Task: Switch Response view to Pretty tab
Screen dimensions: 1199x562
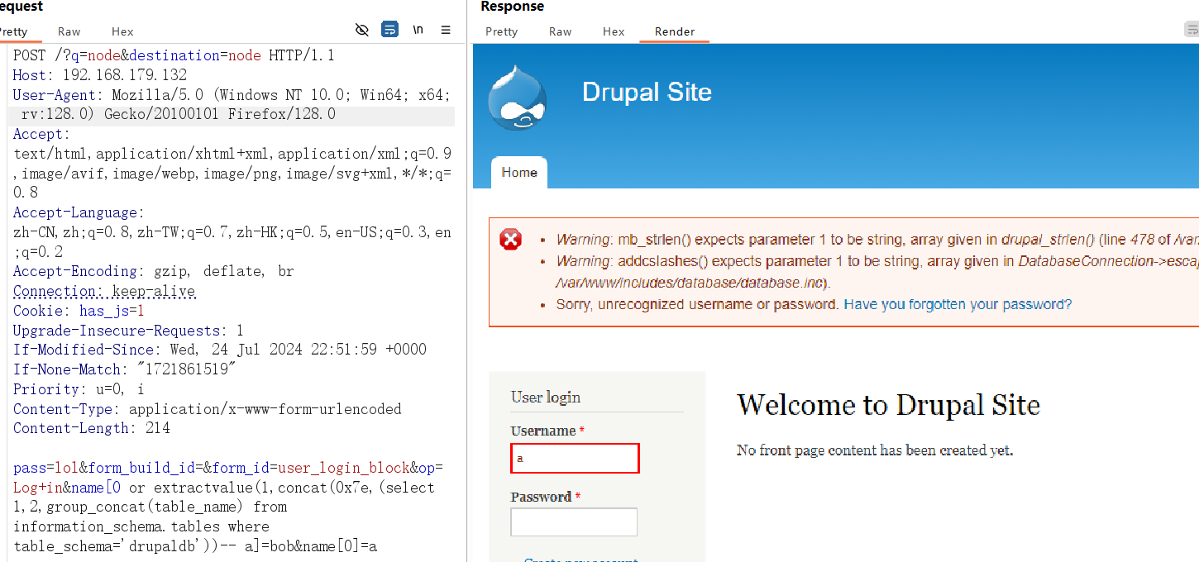Action: (x=501, y=31)
